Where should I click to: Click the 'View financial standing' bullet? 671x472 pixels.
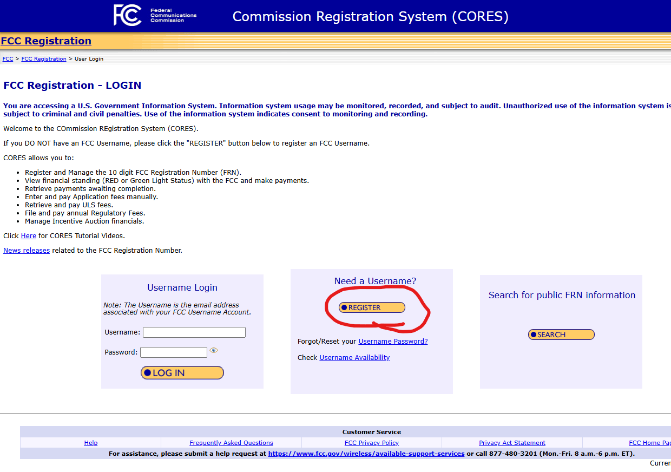tap(167, 181)
